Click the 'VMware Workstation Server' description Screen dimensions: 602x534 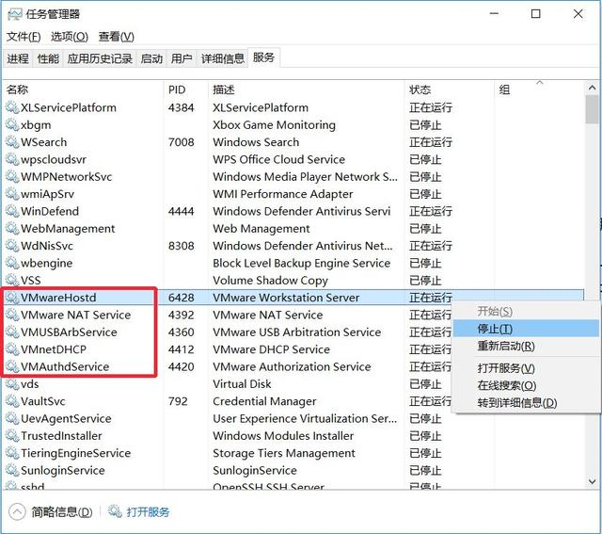click(286, 298)
